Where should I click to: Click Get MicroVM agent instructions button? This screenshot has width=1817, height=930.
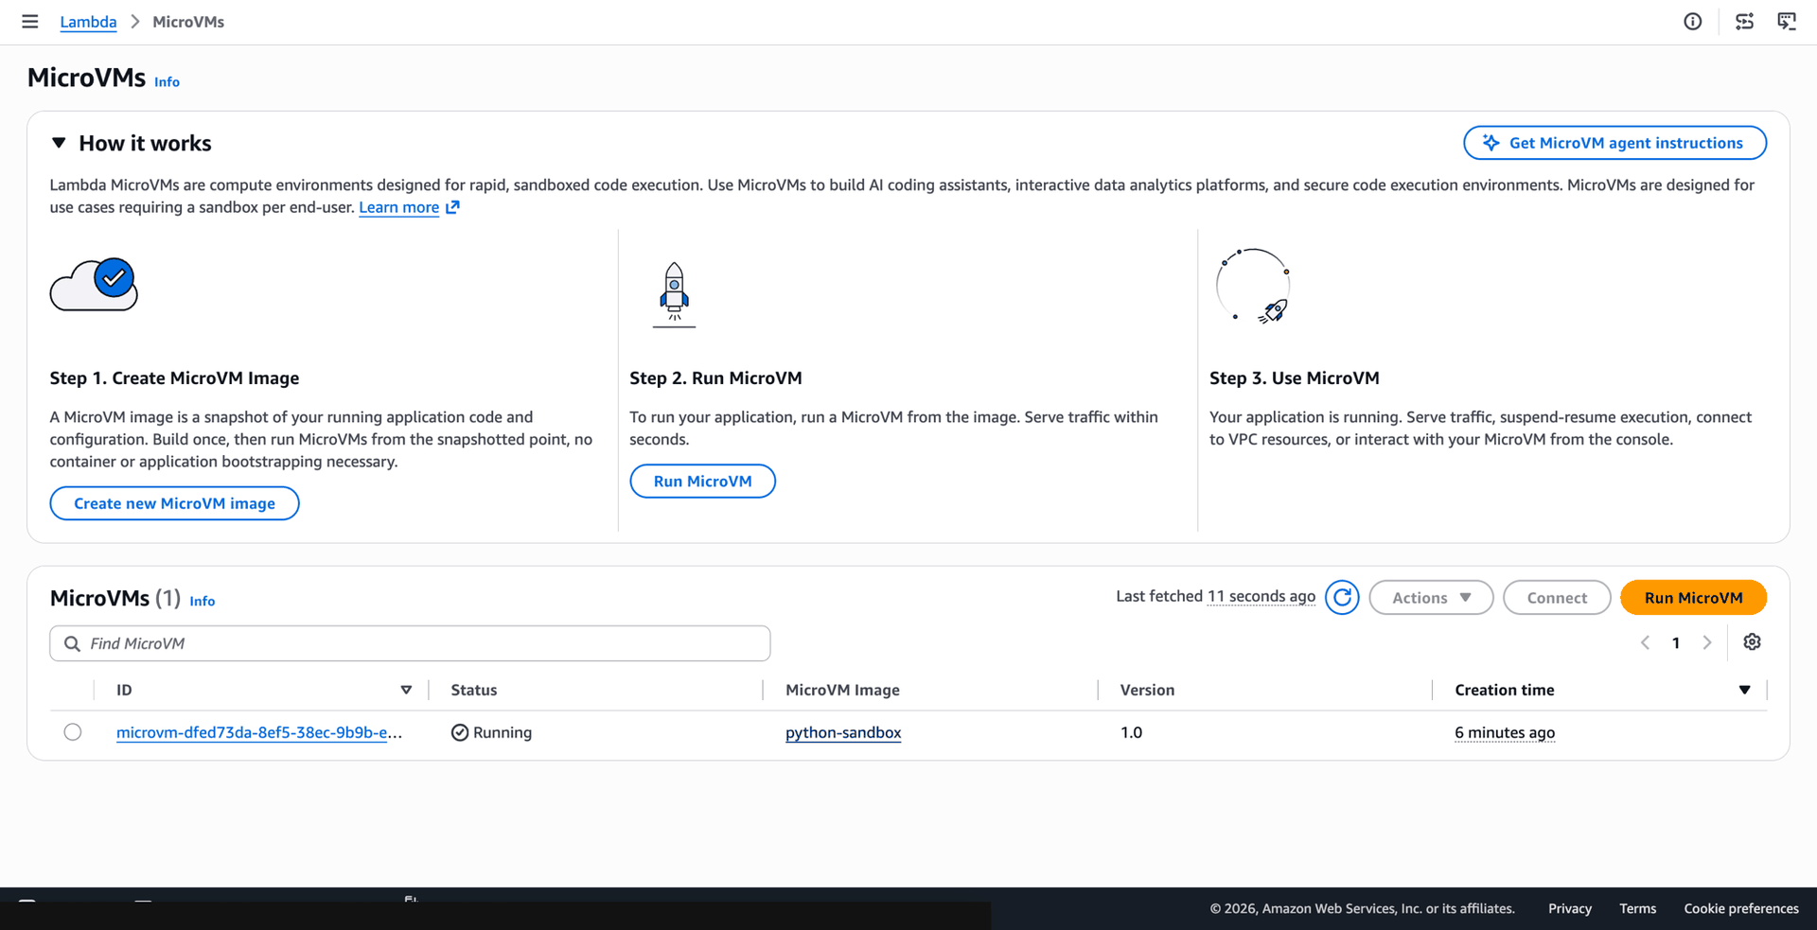[x=1614, y=143]
